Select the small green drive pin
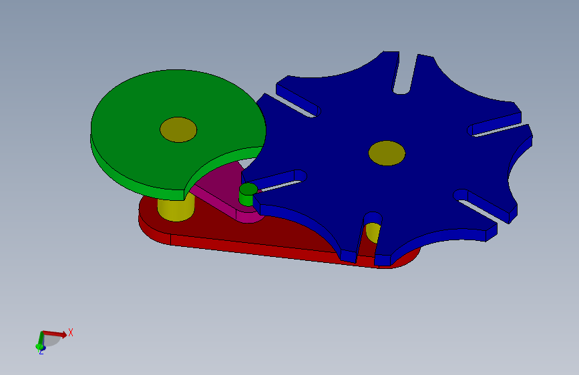Viewport: 579px width, 375px height. coord(248,195)
